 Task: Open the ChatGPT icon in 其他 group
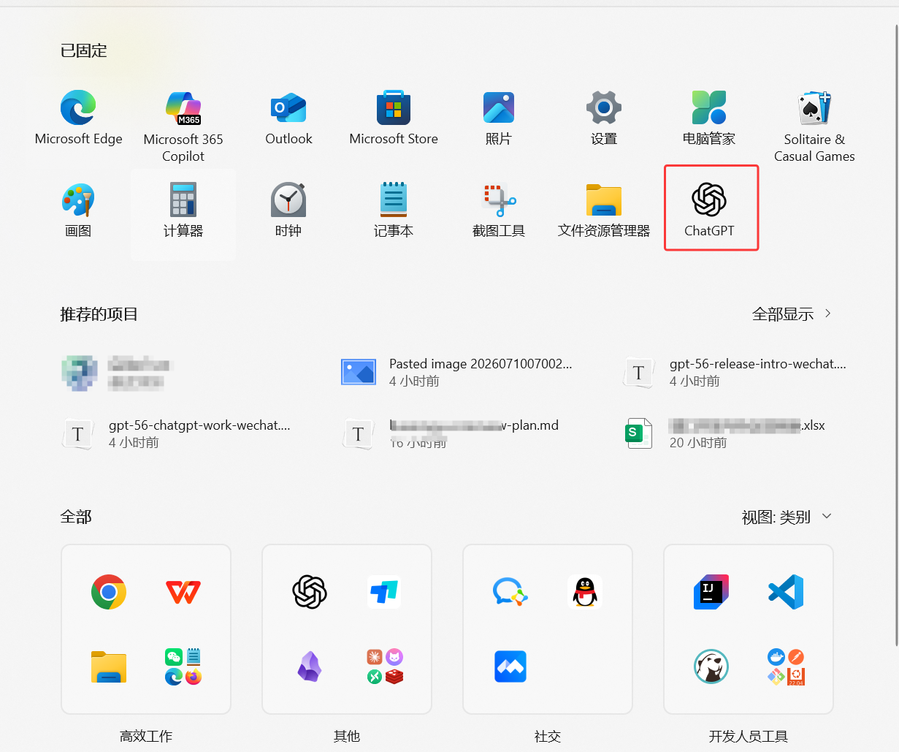310,592
